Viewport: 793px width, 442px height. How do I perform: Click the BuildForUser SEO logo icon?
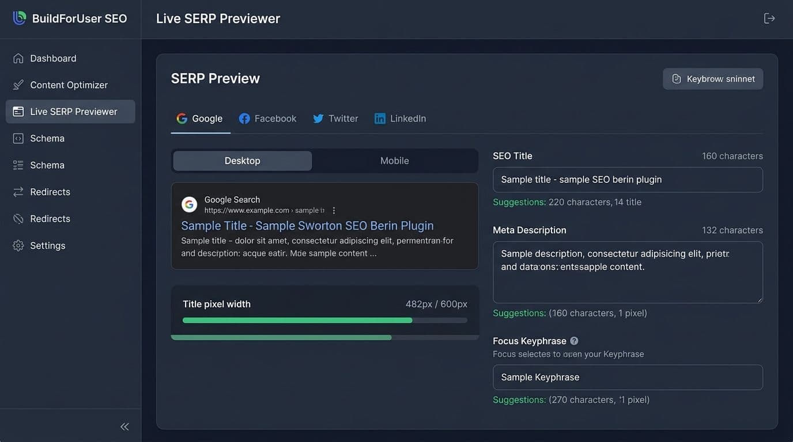point(20,18)
